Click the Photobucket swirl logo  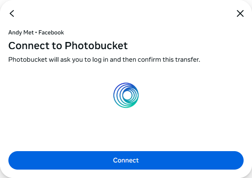[126, 95]
